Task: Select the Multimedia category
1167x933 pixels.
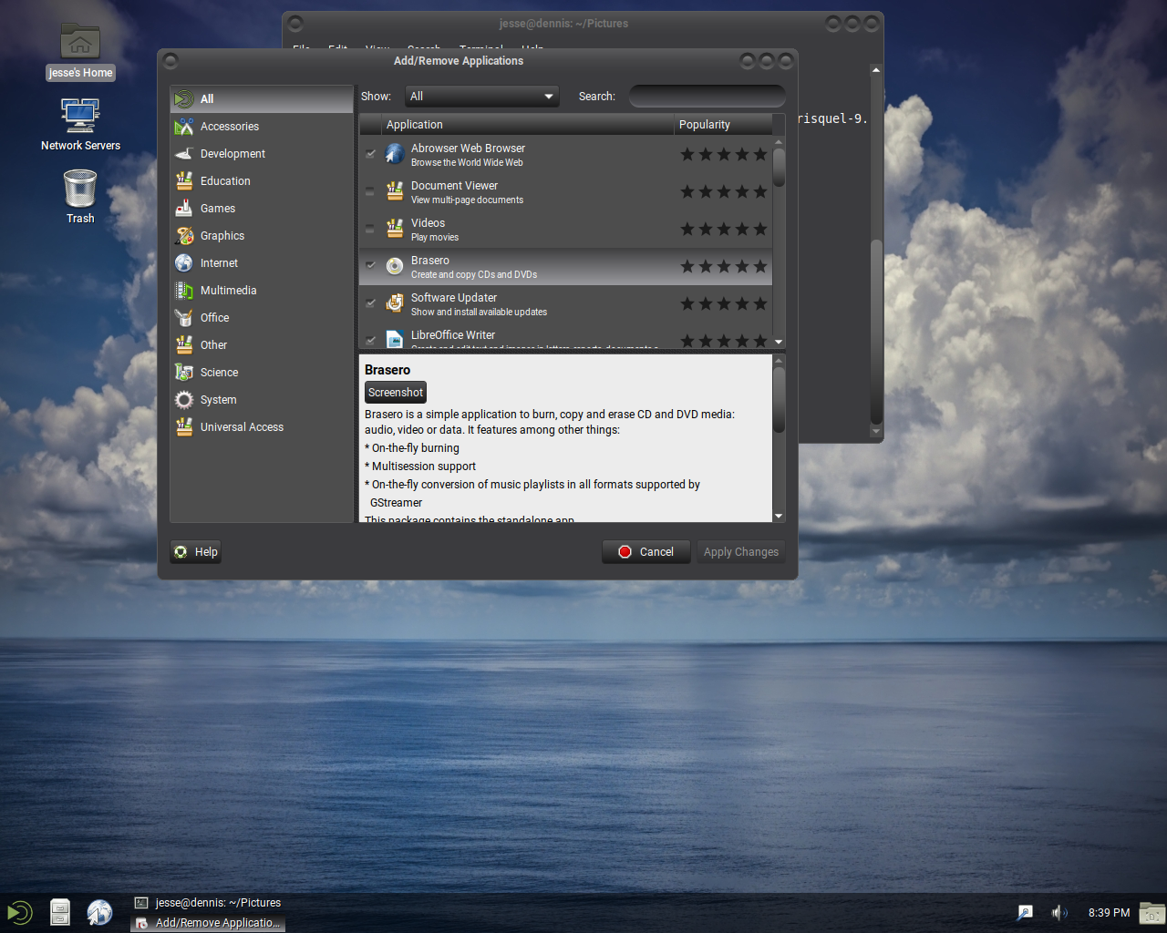Action: coord(262,291)
